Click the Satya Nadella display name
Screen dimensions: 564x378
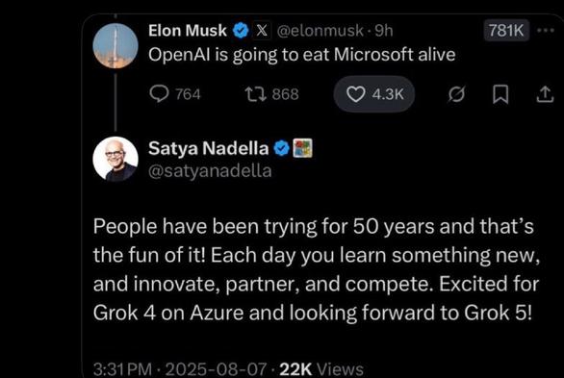208,148
